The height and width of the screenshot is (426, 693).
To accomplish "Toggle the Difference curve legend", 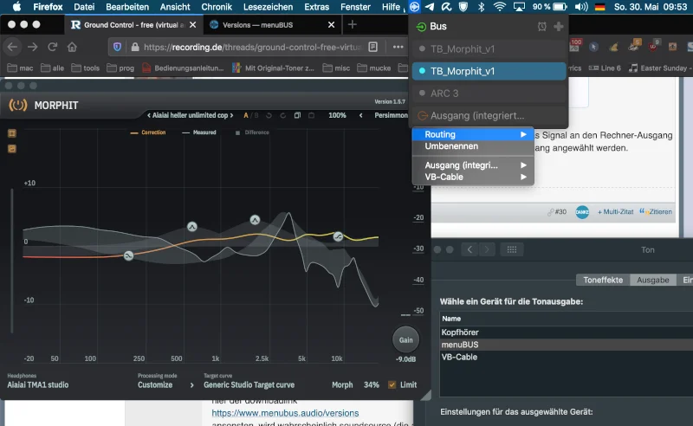I will pyautogui.click(x=252, y=132).
